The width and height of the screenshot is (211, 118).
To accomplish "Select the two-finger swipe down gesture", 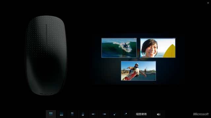I will click(x=83, y=114).
